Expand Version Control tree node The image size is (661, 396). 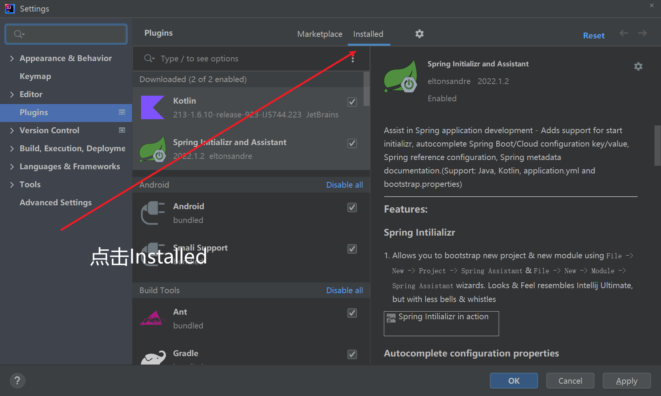pos(12,130)
